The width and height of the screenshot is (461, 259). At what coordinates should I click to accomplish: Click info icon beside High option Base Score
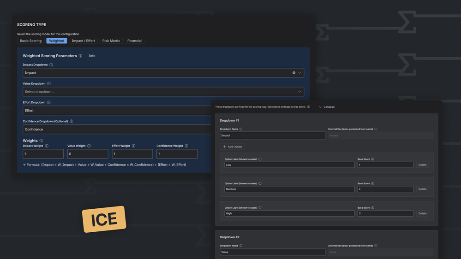click(372, 207)
